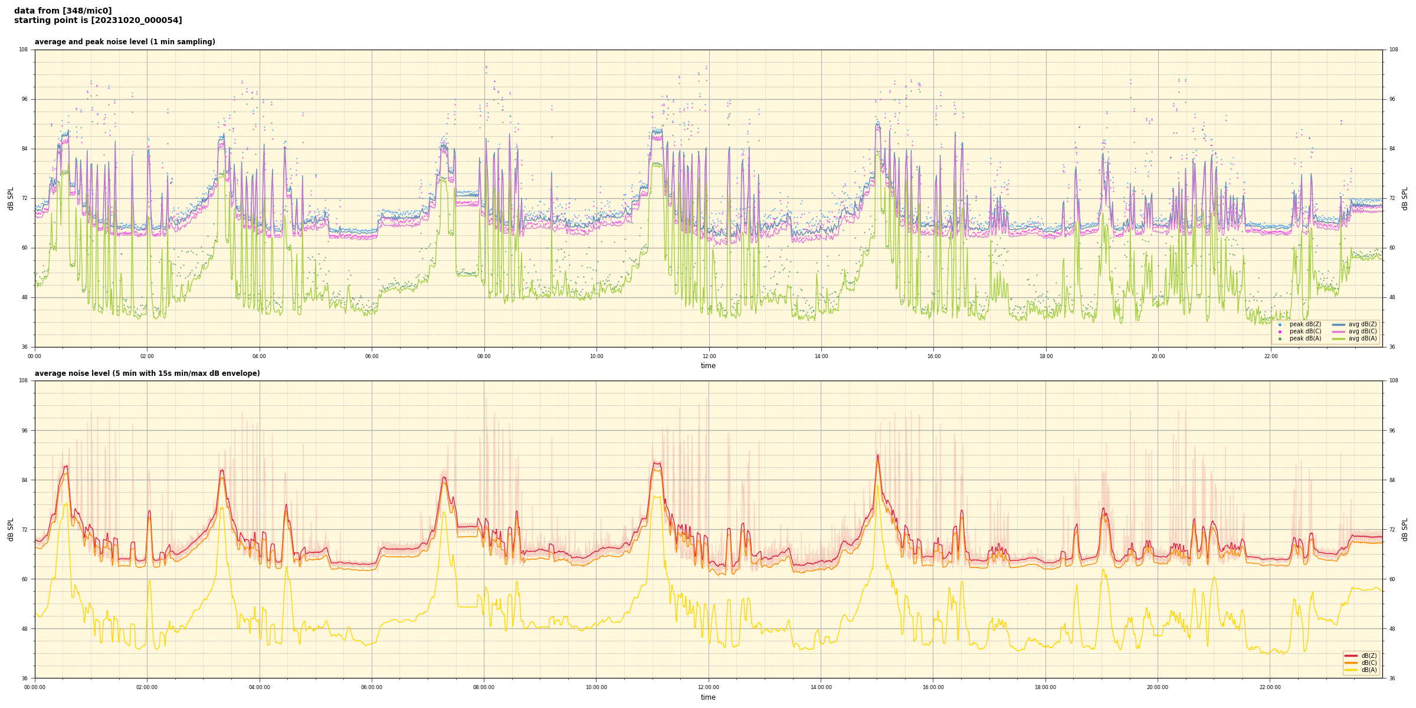Viewport: 1416px width, 708px height.
Task: Click the 12:00 tick on top chart time axis
Action: click(x=709, y=356)
